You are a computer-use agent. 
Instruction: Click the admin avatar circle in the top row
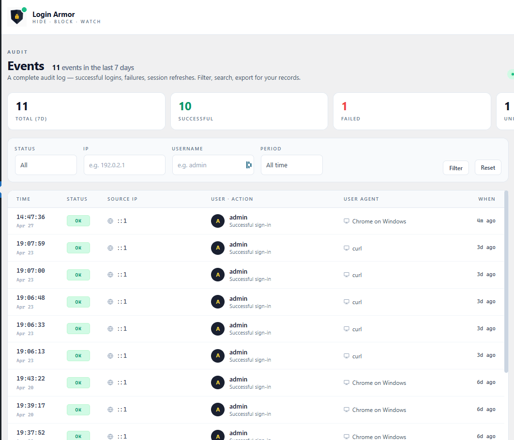coord(218,221)
